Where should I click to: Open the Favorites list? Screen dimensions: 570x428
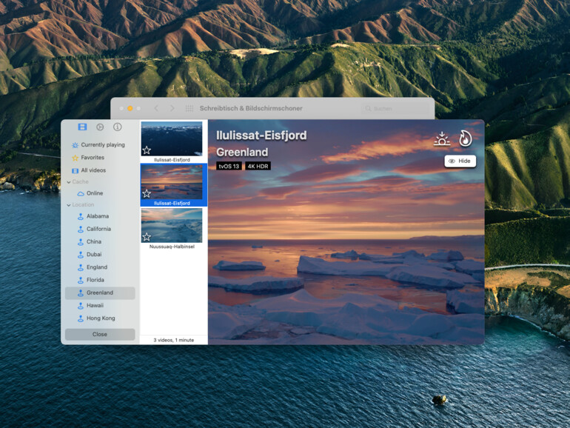coord(93,158)
